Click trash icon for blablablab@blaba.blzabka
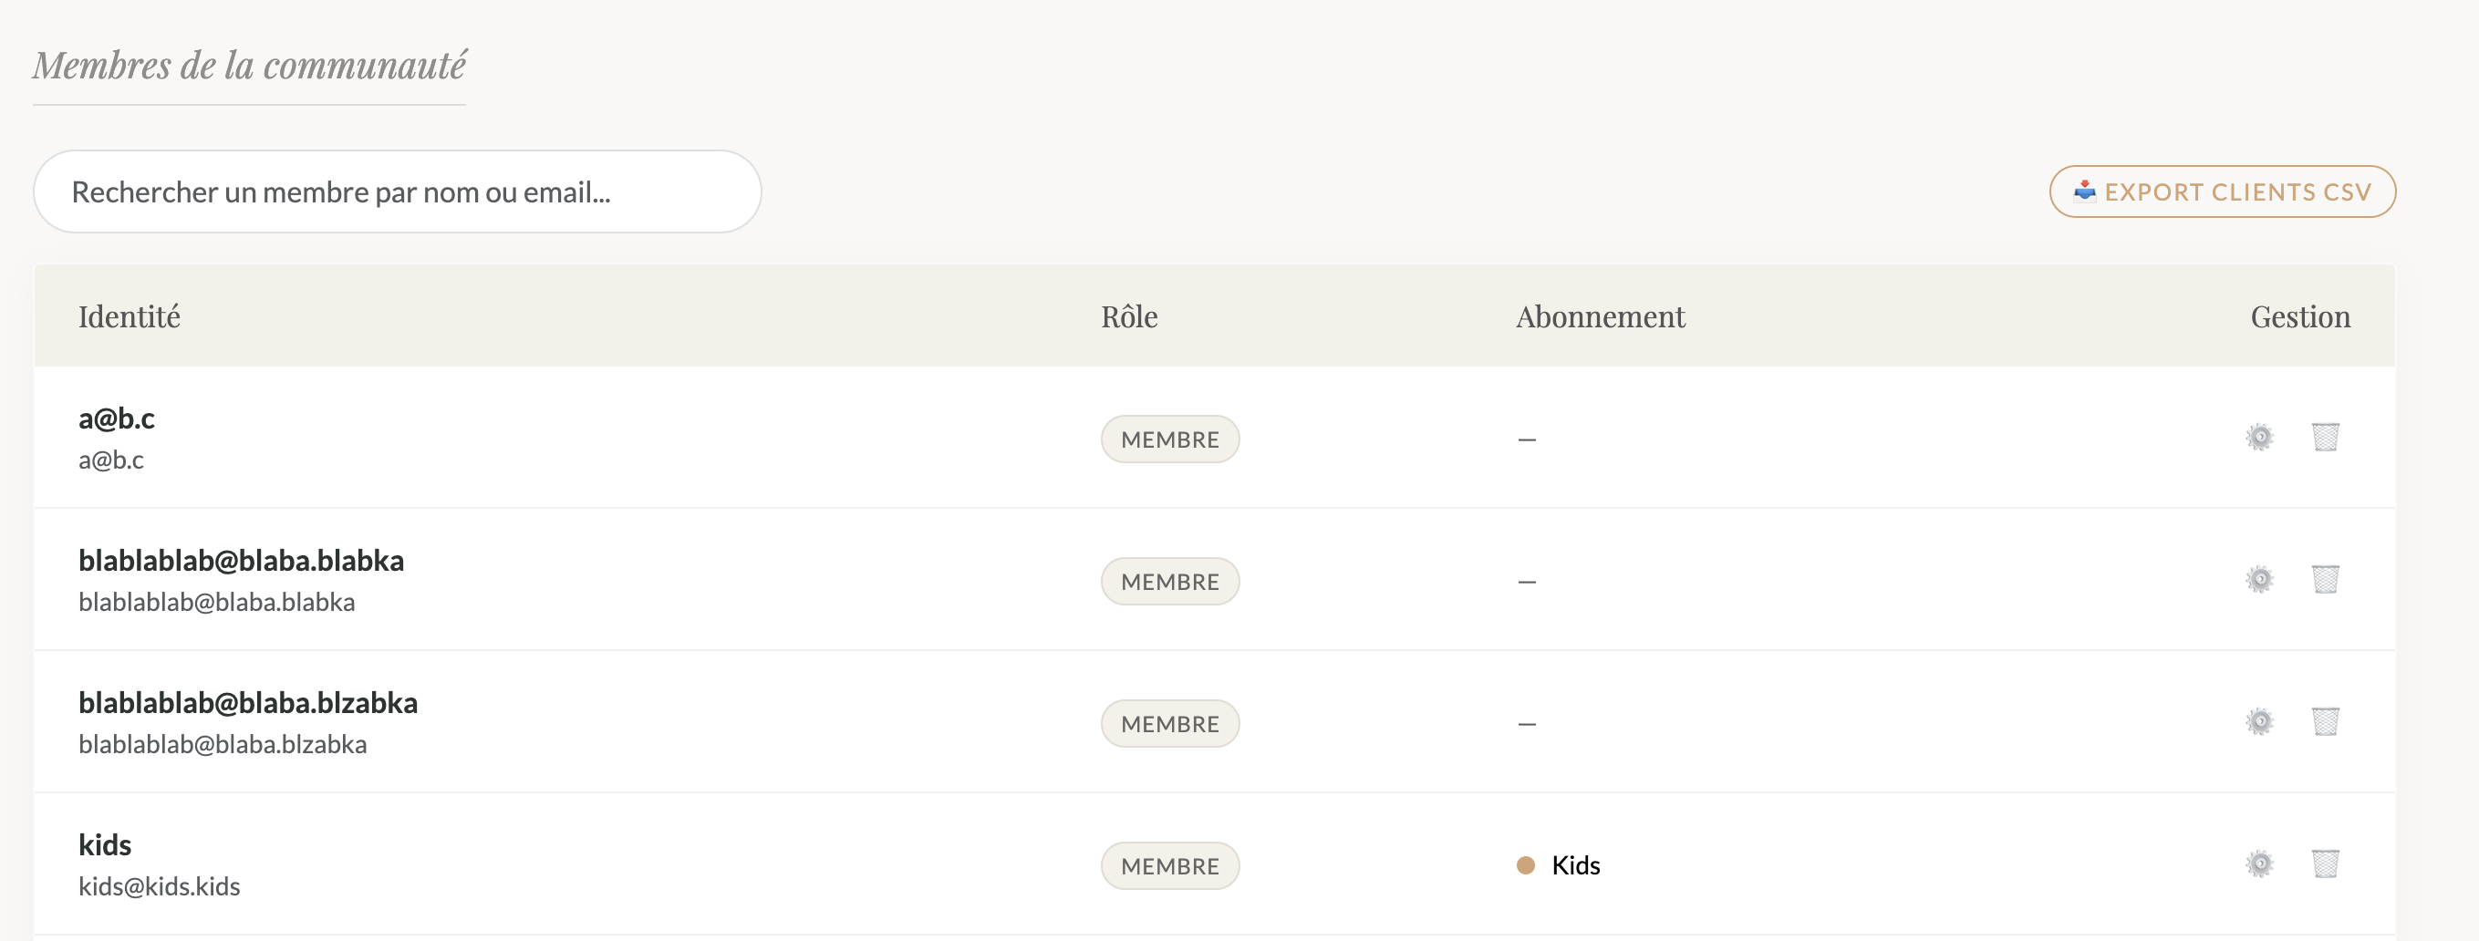The height and width of the screenshot is (941, 2479). (2325, 722)
